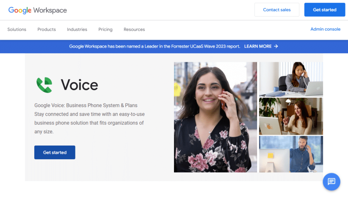This screenshot has width=348, height=198.
Task: Click the Admin console link
Action: pos(325,29)
